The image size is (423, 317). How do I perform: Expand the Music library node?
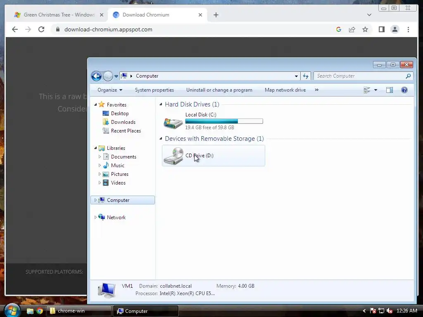tap(100, 166)
